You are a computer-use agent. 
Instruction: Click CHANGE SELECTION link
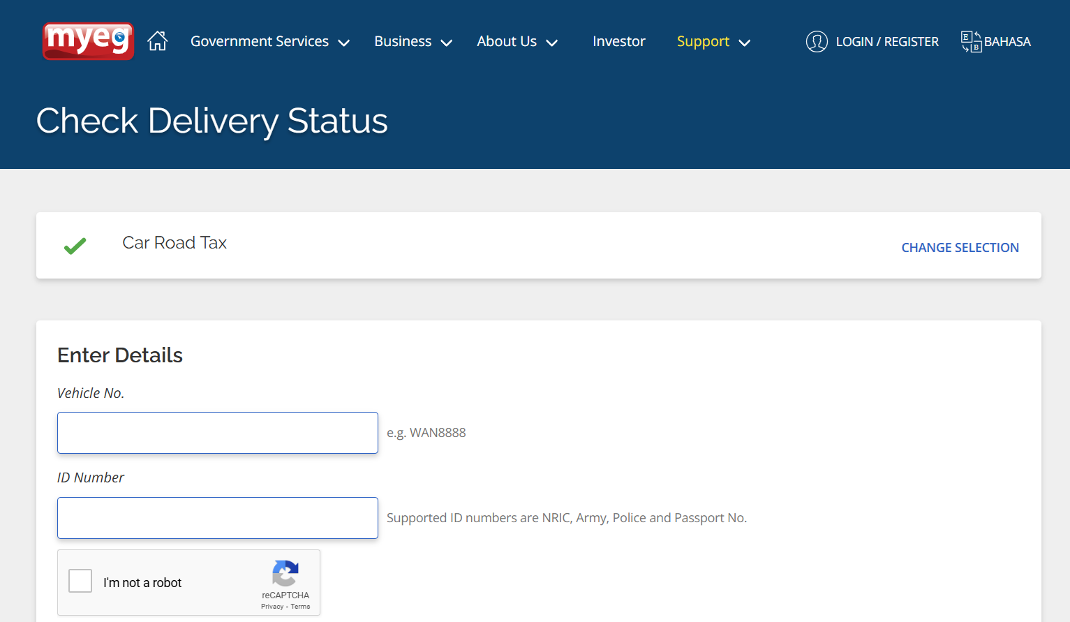click(960, 247)
